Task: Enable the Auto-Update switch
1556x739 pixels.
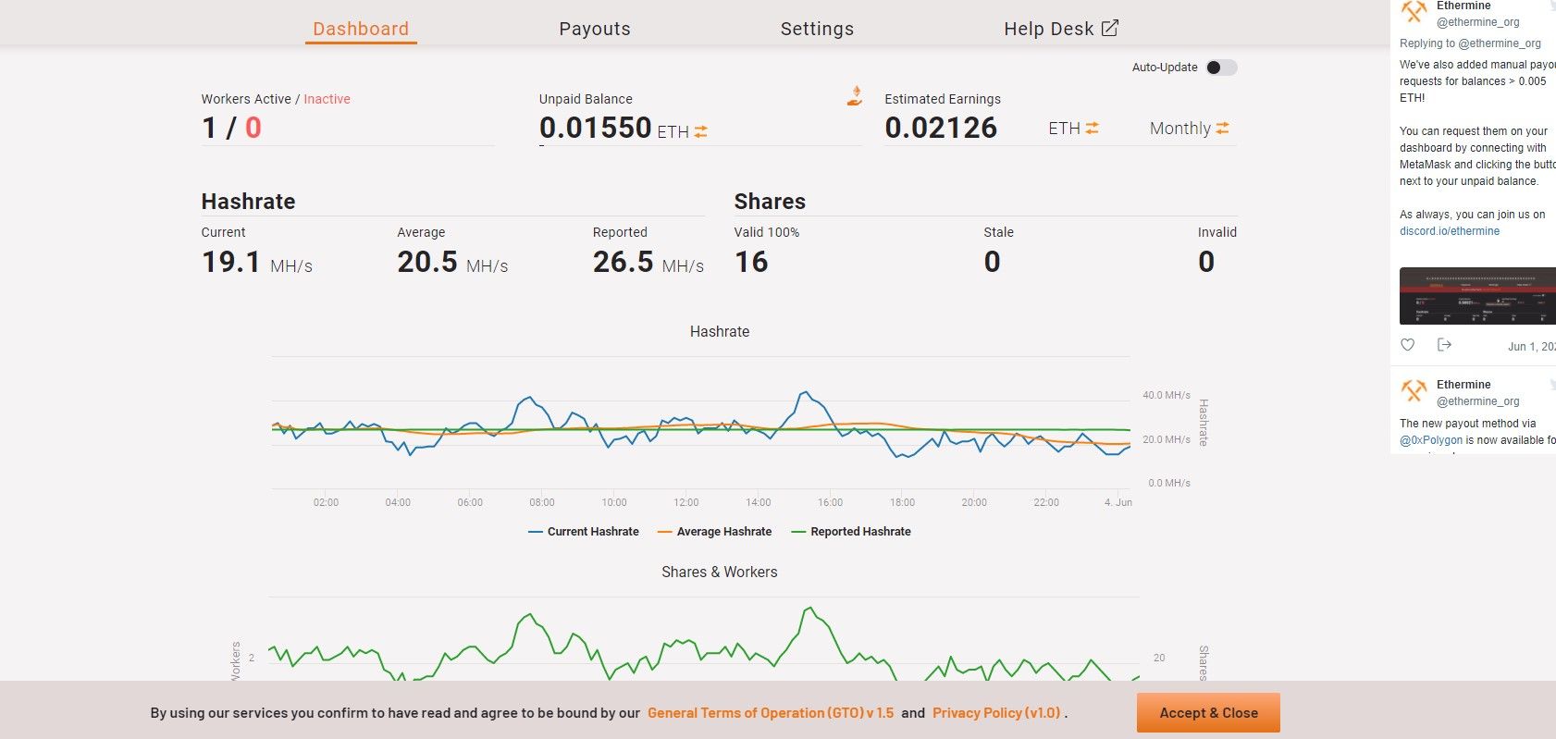Action: (x=1221, y=68)
